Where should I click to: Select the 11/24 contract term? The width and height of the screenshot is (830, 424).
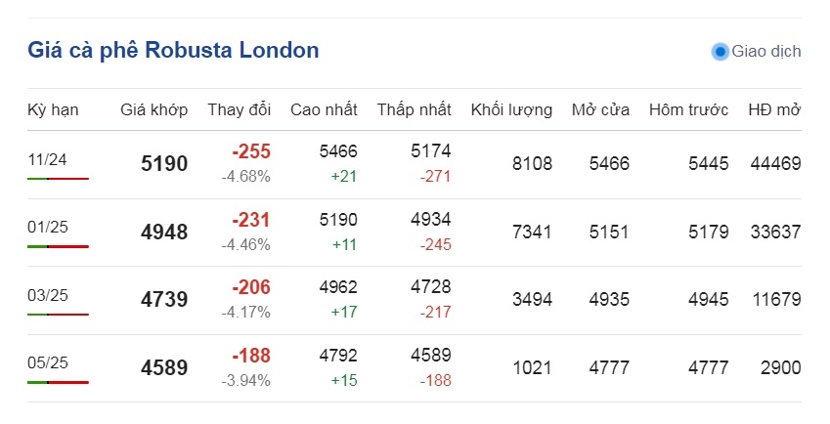47,159
